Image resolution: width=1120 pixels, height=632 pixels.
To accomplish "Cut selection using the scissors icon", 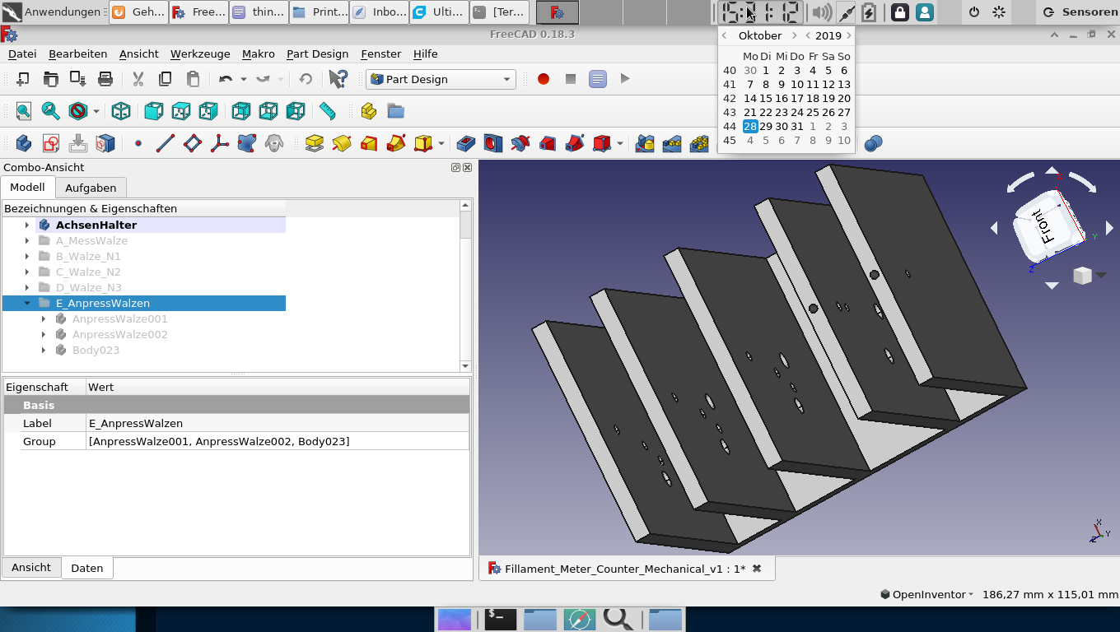I will (x=138, y=79).
